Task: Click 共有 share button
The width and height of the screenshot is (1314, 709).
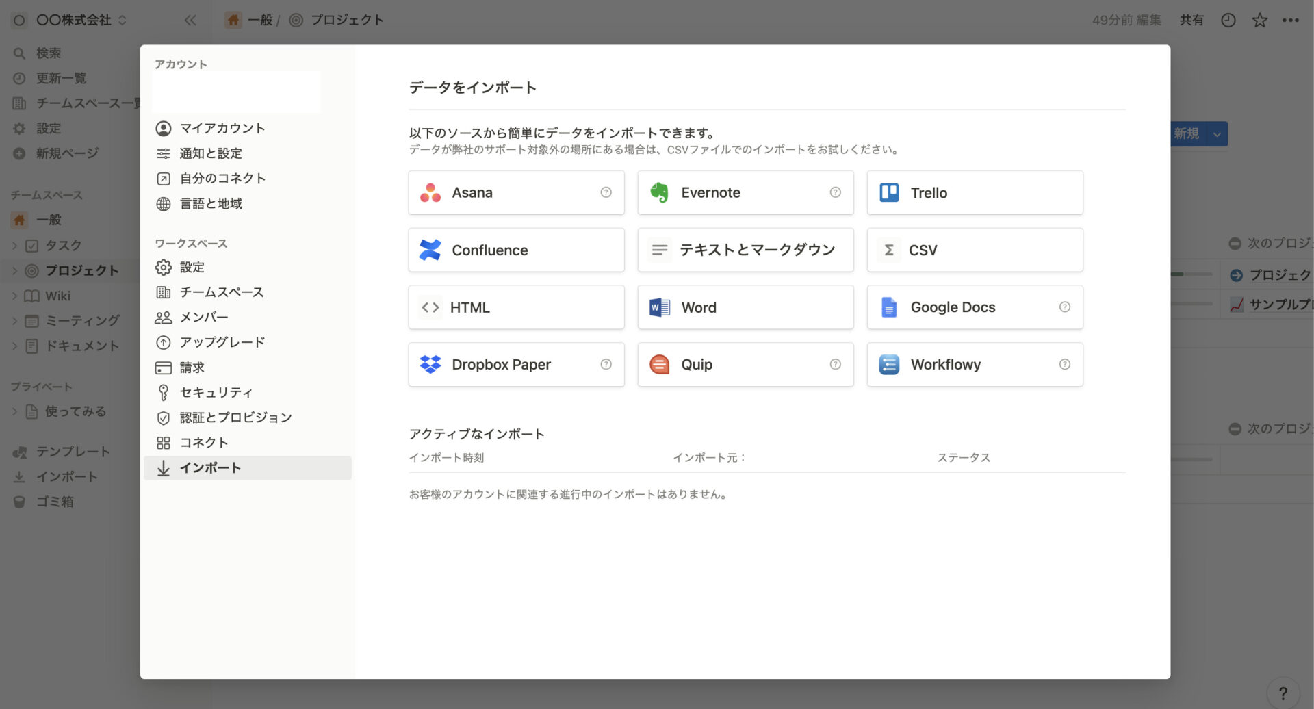Action: point(1191,20)
